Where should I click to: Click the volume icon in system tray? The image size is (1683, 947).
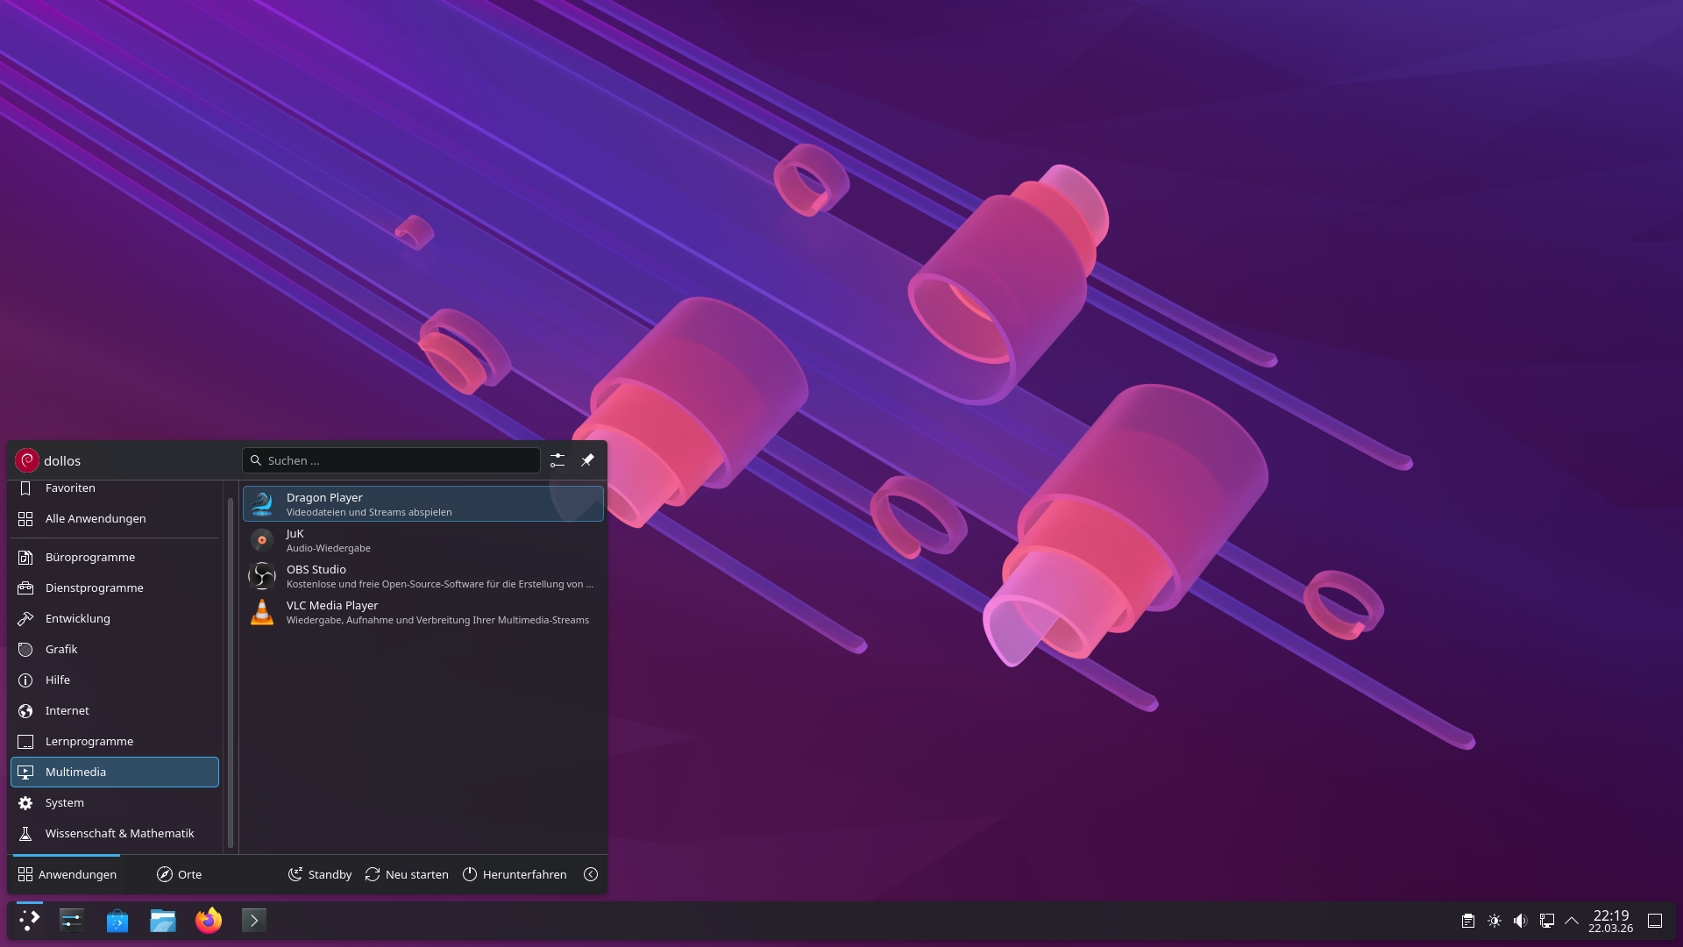coord(1521,921)
